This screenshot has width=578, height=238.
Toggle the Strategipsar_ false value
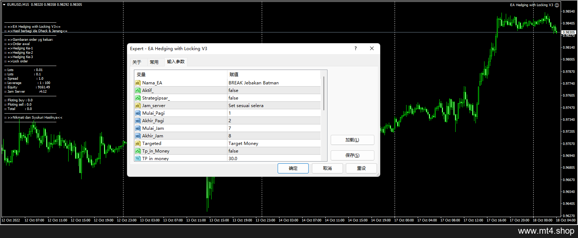point(274,98)
